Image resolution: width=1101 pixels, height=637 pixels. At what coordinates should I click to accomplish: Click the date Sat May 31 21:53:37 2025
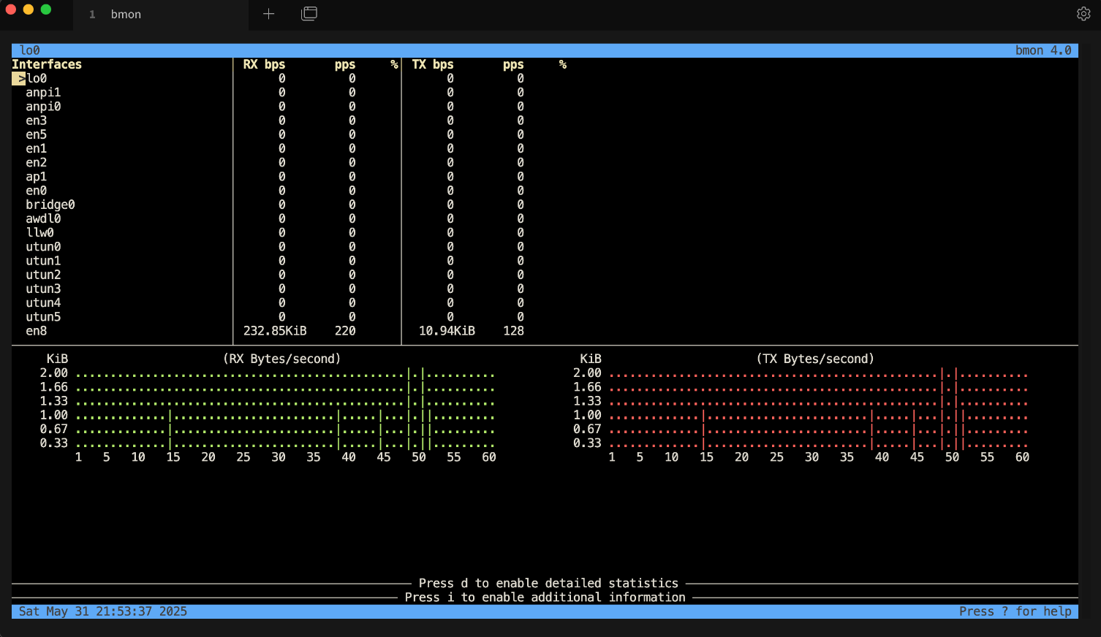103,611
